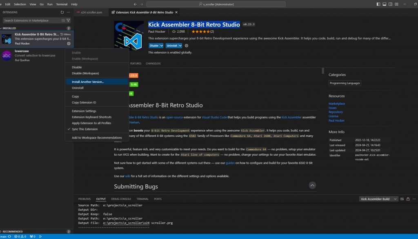Image resolution: width=418 pixels, height=239 pixels.
Task: Switch to the Debug Console tab
Action: (121, 199)
